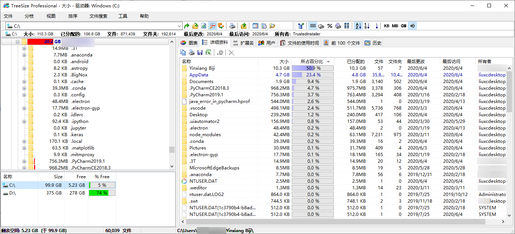Click the D:\ drive icon in drive list
The width and height of the screenshot is (515, 234).
pos(5,193)
